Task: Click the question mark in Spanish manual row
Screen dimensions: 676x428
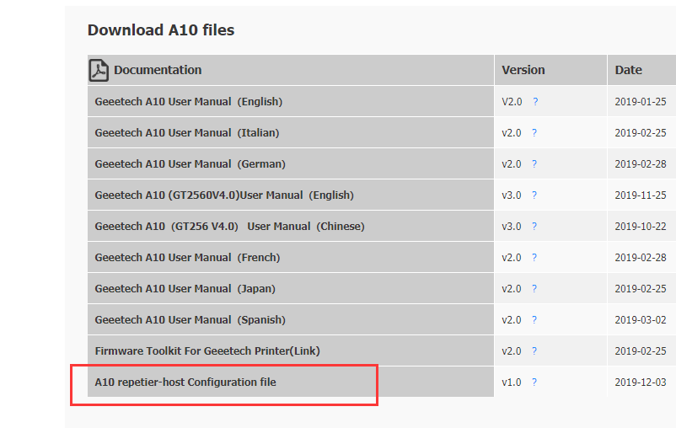Action: point(534,320)
